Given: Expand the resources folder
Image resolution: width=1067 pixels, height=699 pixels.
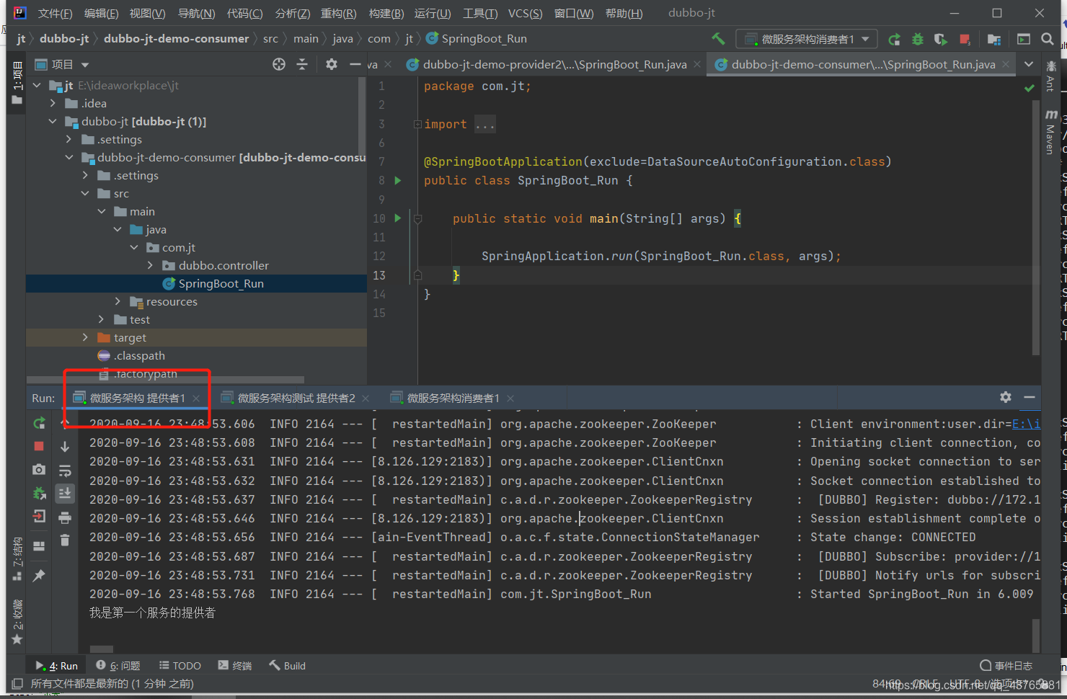Looking at the screenshot, I should [118, 301].
